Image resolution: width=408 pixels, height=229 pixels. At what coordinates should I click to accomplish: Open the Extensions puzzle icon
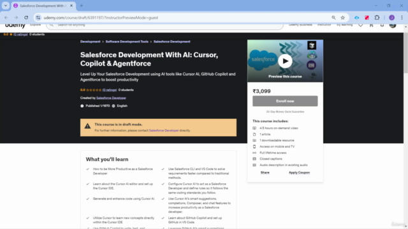377,18
